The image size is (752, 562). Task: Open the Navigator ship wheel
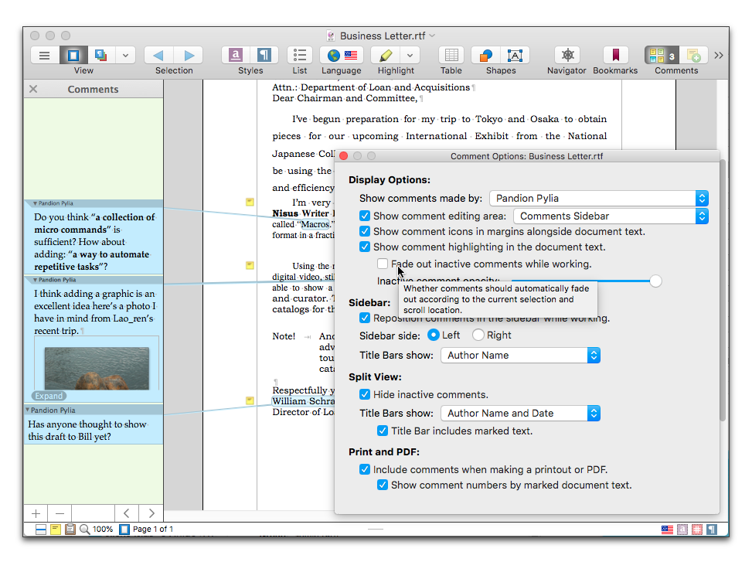[x=567, y=56]
